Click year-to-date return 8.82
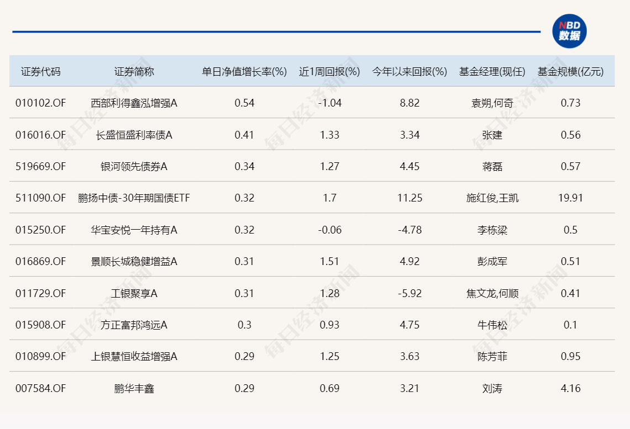 click(410, 103)
